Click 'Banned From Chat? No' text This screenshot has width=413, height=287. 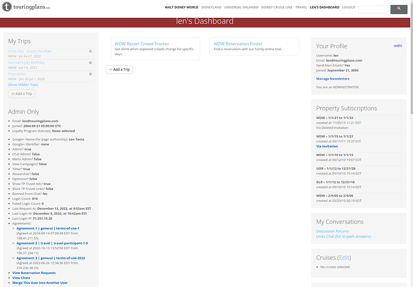click(30, 194)
